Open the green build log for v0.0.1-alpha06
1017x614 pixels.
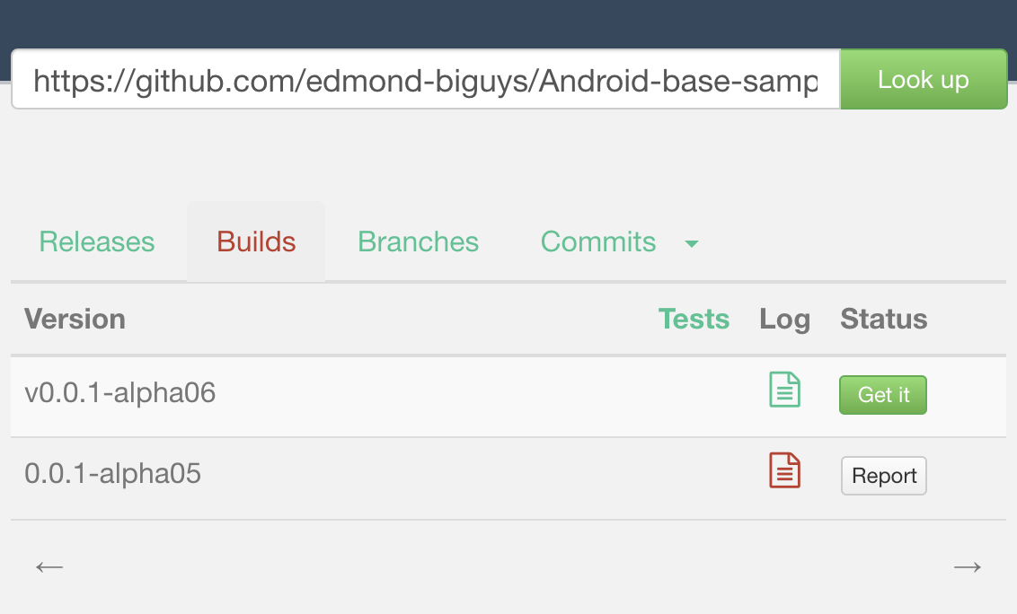coord(785,390)
